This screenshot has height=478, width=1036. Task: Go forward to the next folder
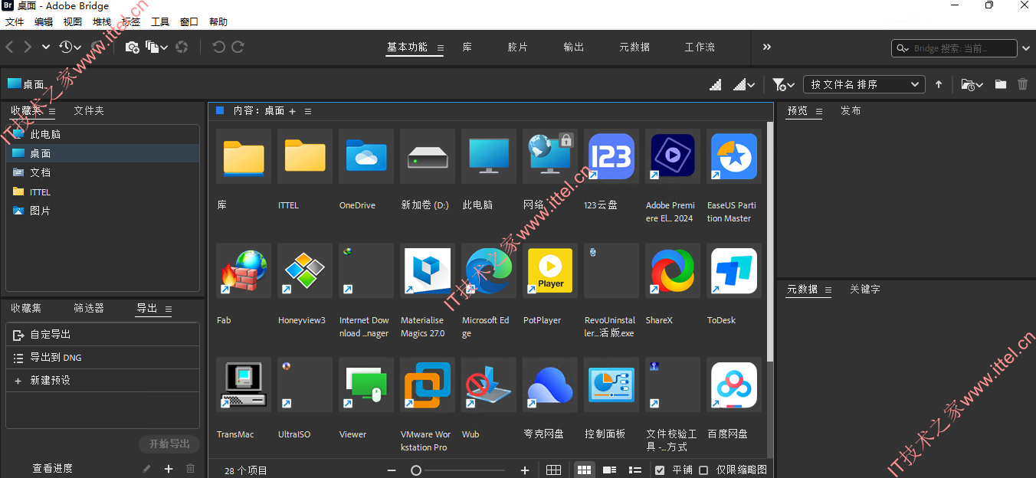coord(28,47)
